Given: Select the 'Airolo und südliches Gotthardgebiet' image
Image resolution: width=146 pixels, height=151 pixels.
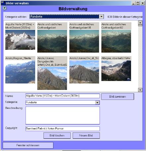Looking at the screenshot, I should click(x=52, y=41).
